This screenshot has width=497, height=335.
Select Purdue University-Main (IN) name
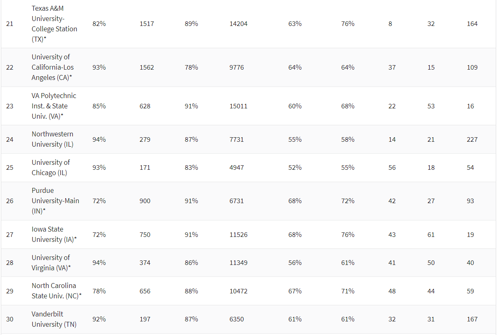(x=55, y=201)
